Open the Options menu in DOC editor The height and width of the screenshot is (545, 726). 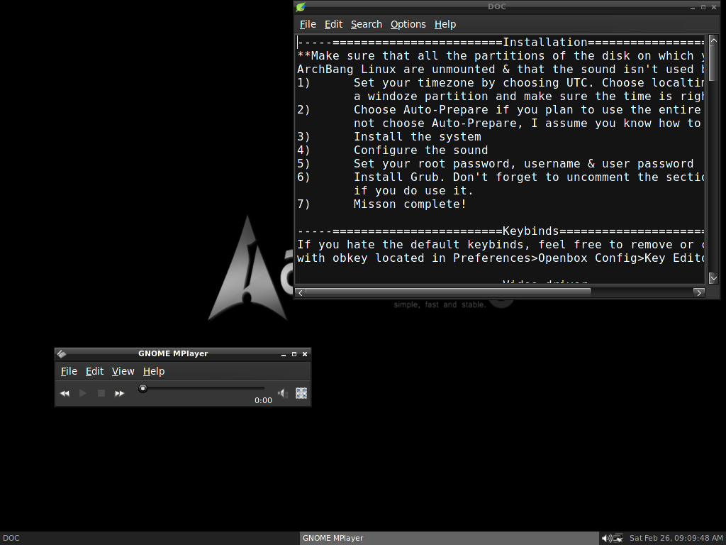tap(408, 24)
